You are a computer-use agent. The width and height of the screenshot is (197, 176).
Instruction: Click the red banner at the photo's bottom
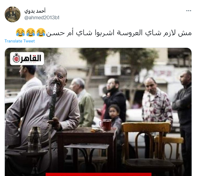point(99,174)
